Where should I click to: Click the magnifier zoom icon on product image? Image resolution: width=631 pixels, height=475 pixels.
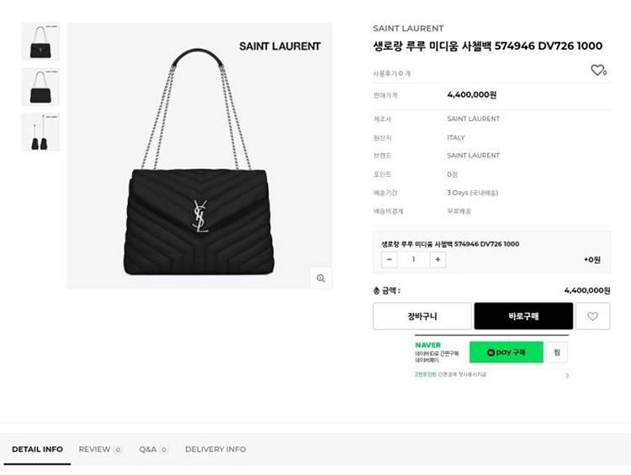point(321,278)
